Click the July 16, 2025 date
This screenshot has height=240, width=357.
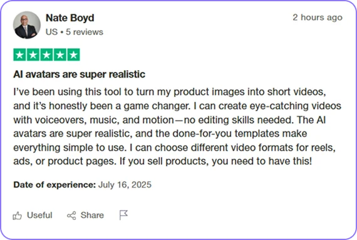click(125, 185)
